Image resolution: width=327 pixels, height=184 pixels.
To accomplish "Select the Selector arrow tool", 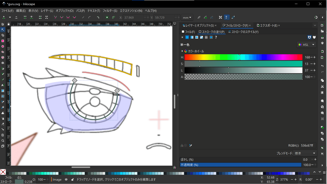I will [x=3, y=24].
